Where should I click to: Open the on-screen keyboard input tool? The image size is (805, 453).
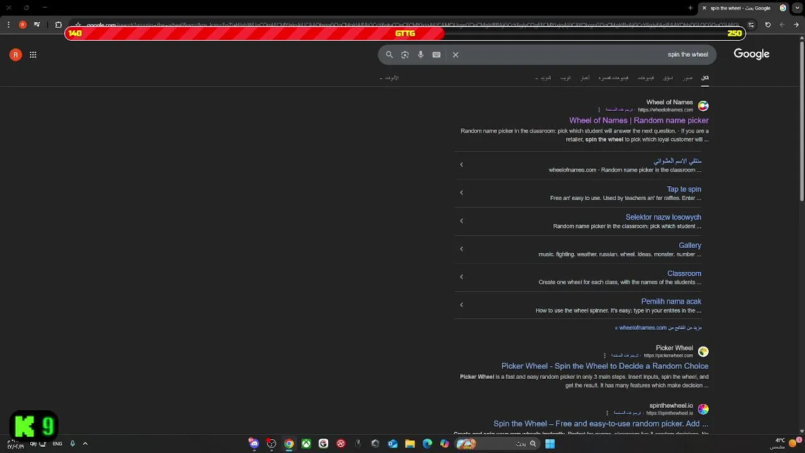(x=436, y=55)
